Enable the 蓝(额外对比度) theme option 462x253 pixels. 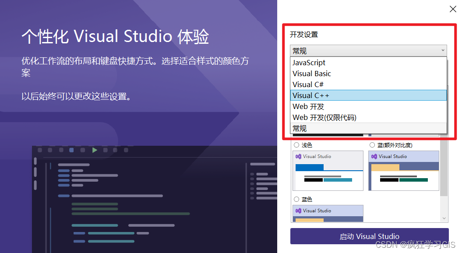[372, 145]
